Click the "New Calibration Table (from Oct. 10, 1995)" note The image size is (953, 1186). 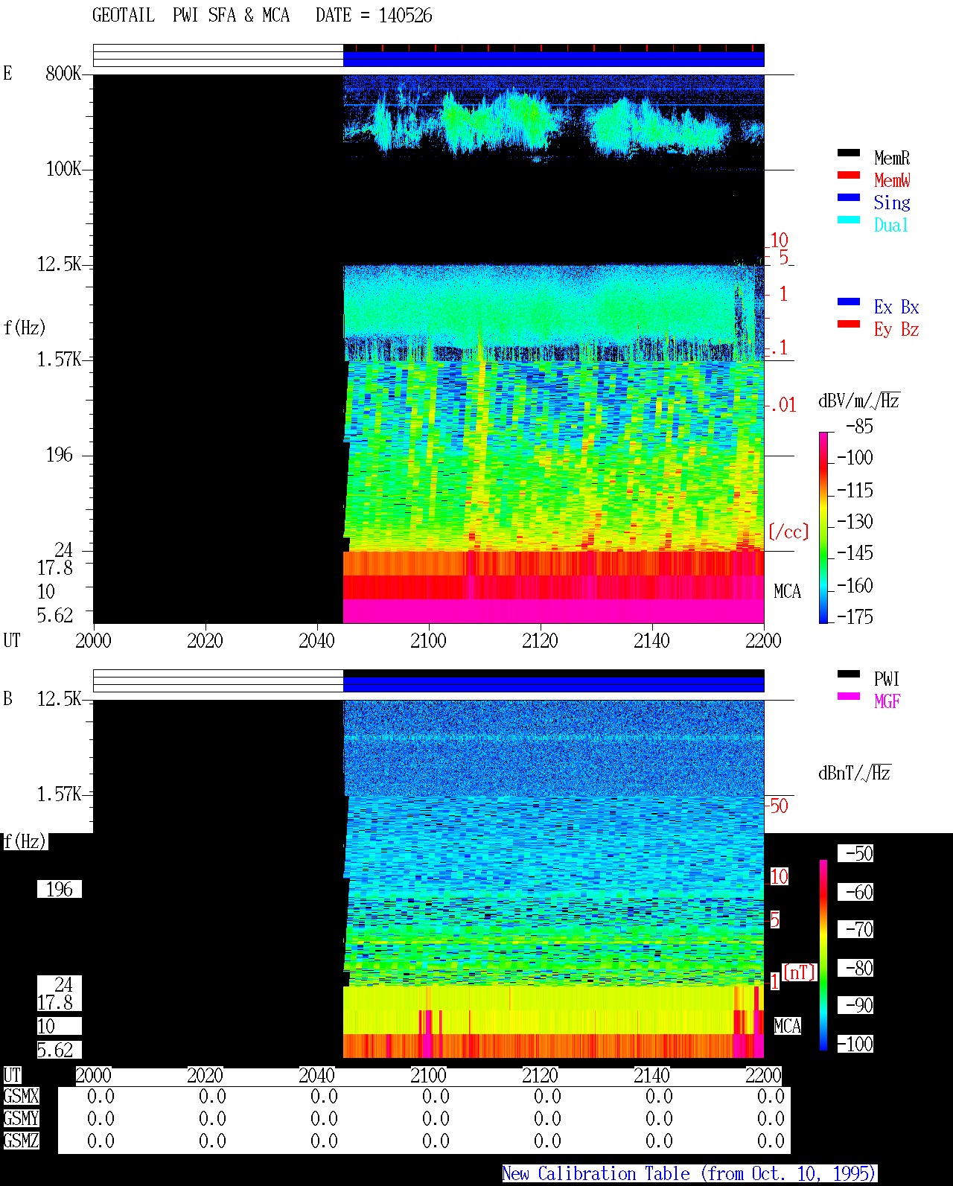tap(689, 1173)
